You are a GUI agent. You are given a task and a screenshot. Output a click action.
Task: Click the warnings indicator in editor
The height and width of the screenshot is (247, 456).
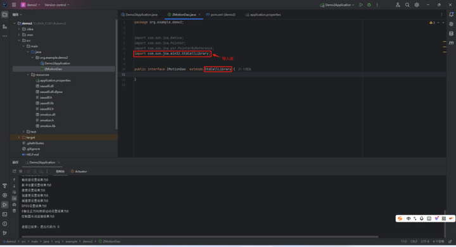(432, 22)
